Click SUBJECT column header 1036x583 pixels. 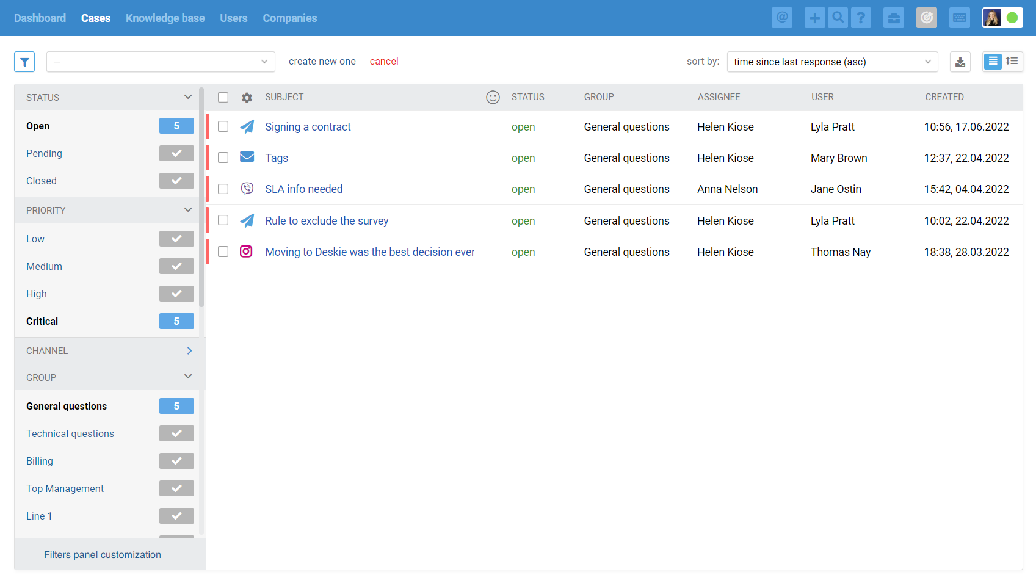pos(284,97)
